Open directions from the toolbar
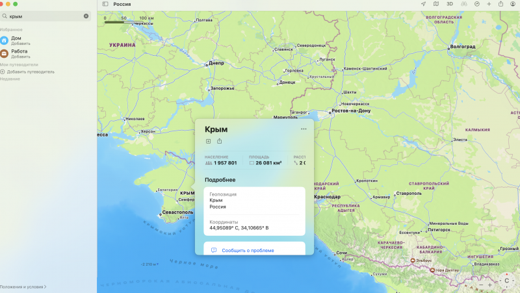The image size is (520, 293). [x=476, y=4]
